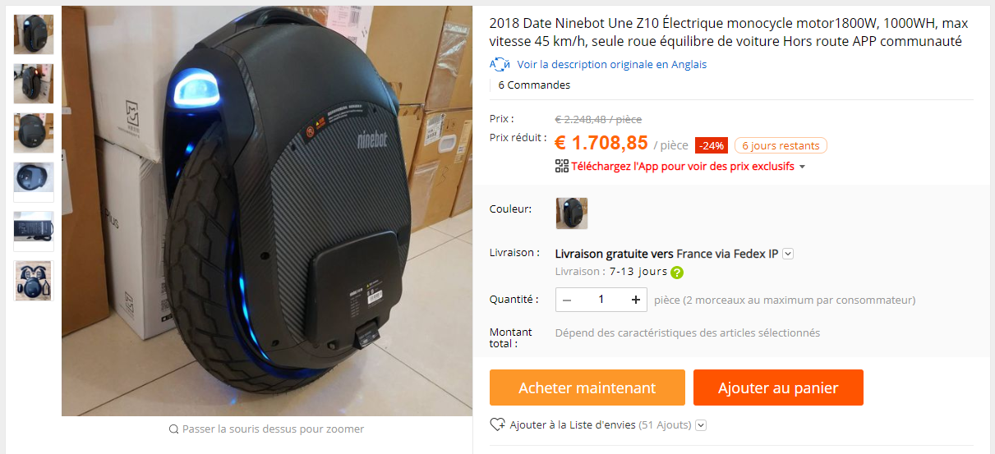Click the magnifier icon under the product image

[174, 429]
